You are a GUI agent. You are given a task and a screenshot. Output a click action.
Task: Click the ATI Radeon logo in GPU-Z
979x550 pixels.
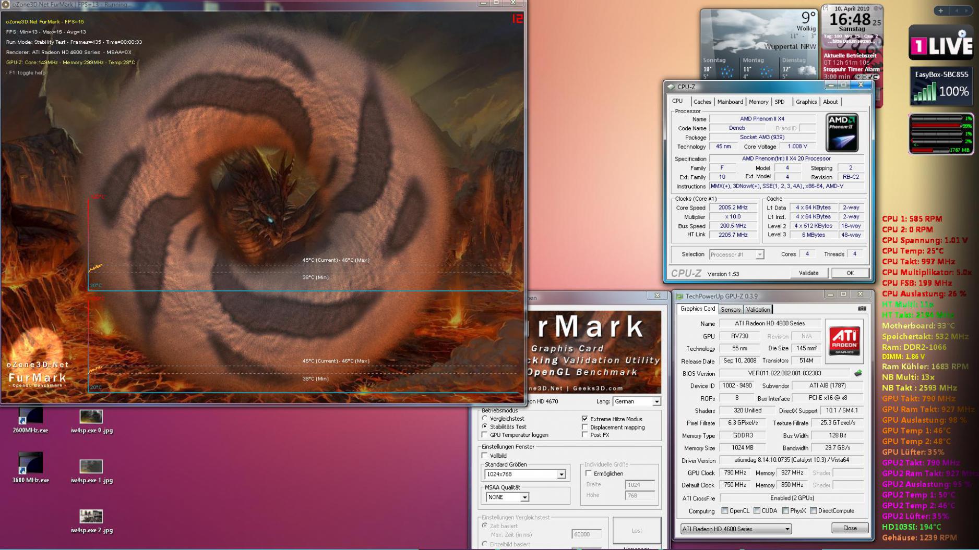click(x=844, y=341)
